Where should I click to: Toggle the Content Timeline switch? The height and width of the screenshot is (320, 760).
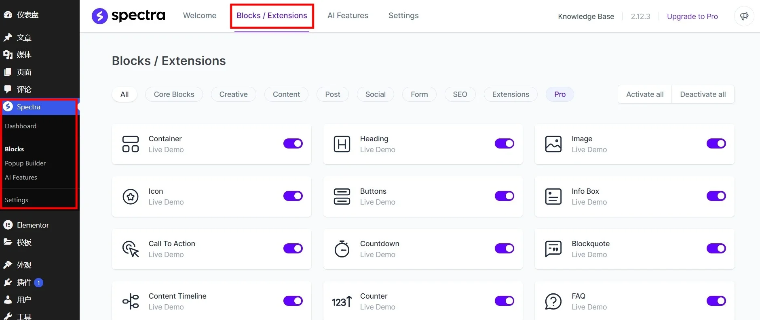click(x=293, y=301)
